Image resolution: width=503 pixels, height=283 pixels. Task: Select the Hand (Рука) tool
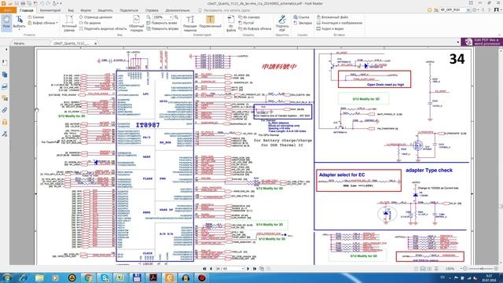click(6, 23)
